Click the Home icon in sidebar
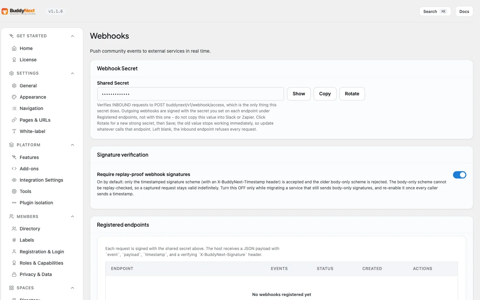Screen dimensions: 480x300 click(14, 48)
